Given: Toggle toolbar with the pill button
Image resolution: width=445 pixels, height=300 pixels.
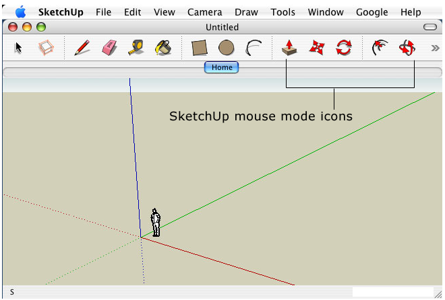Looking at the screenshot, I should click(x=430, y=27).
